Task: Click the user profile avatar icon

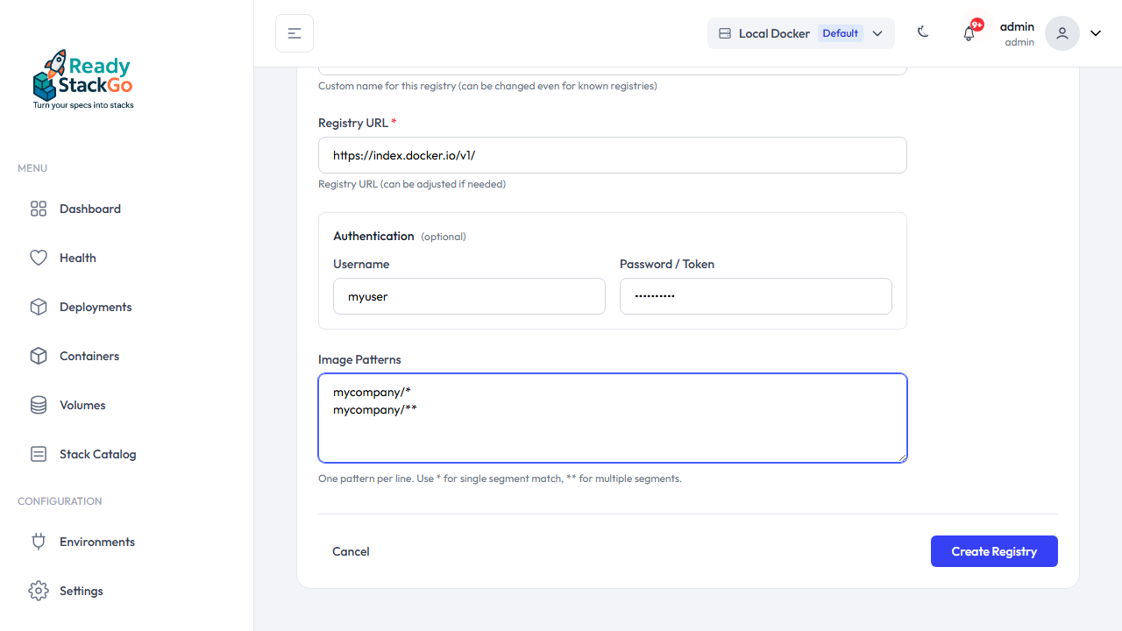Action: click(1062, 32)
